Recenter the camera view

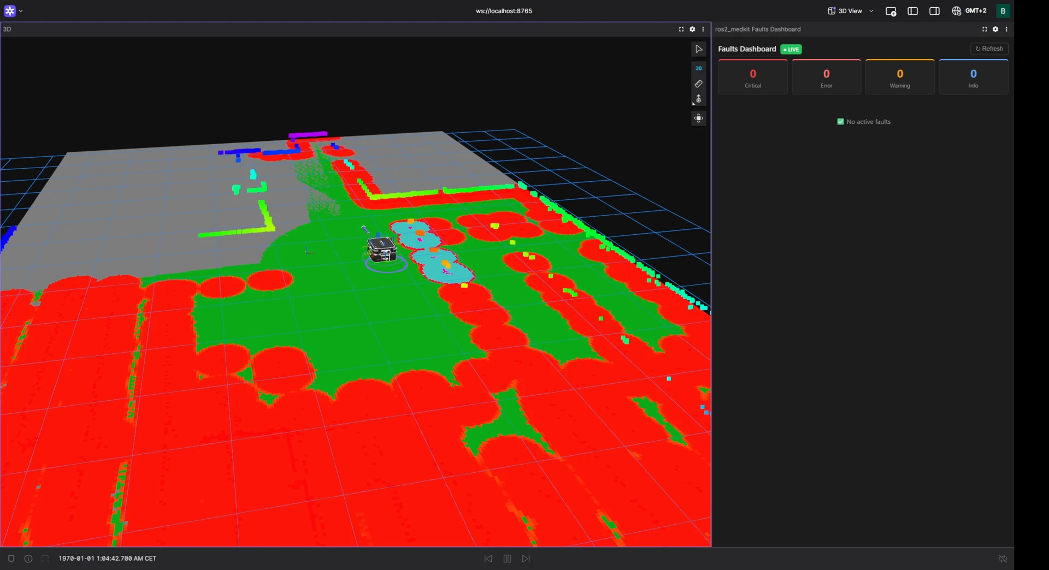699,118
